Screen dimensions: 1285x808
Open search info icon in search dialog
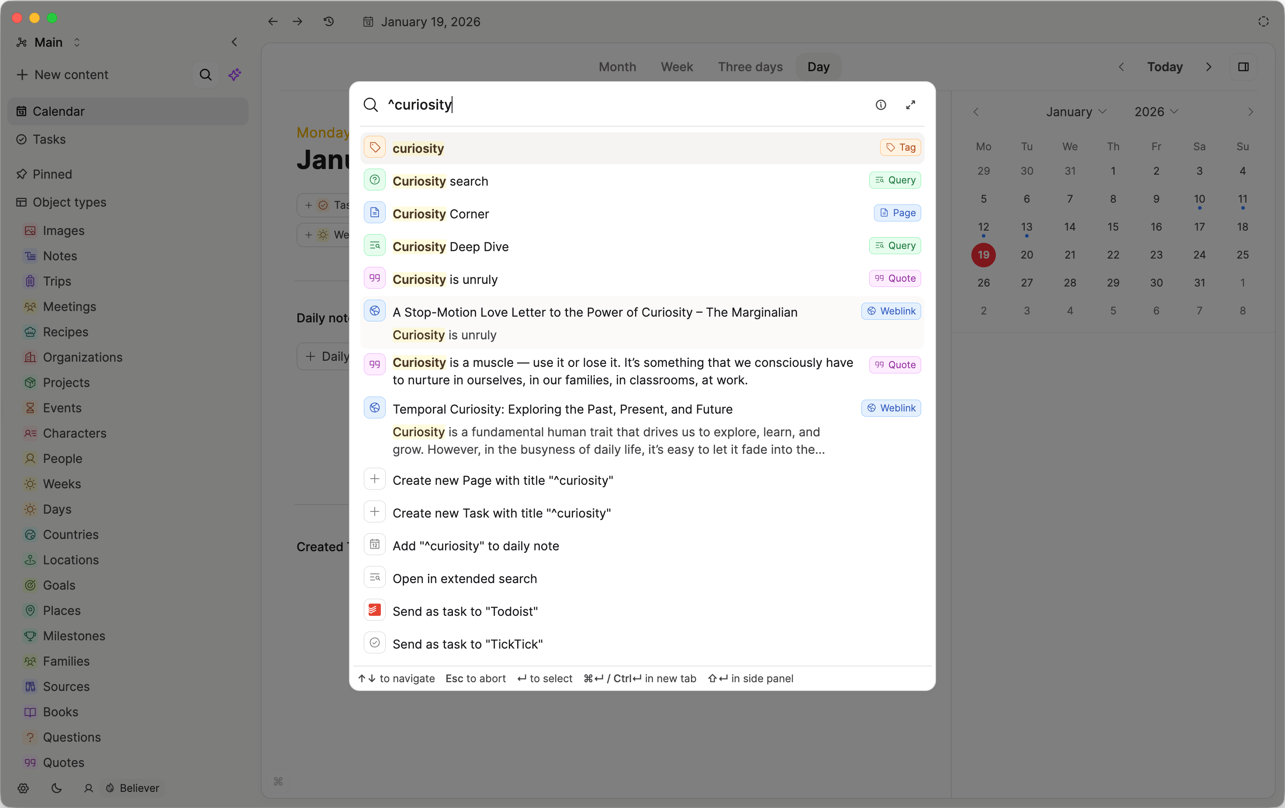pos(881,105)
